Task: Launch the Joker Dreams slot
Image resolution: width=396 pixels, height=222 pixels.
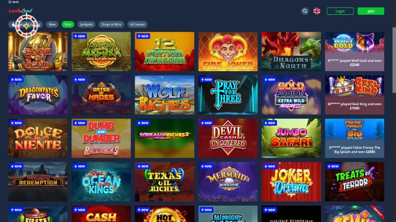Action: pos(291,182)
